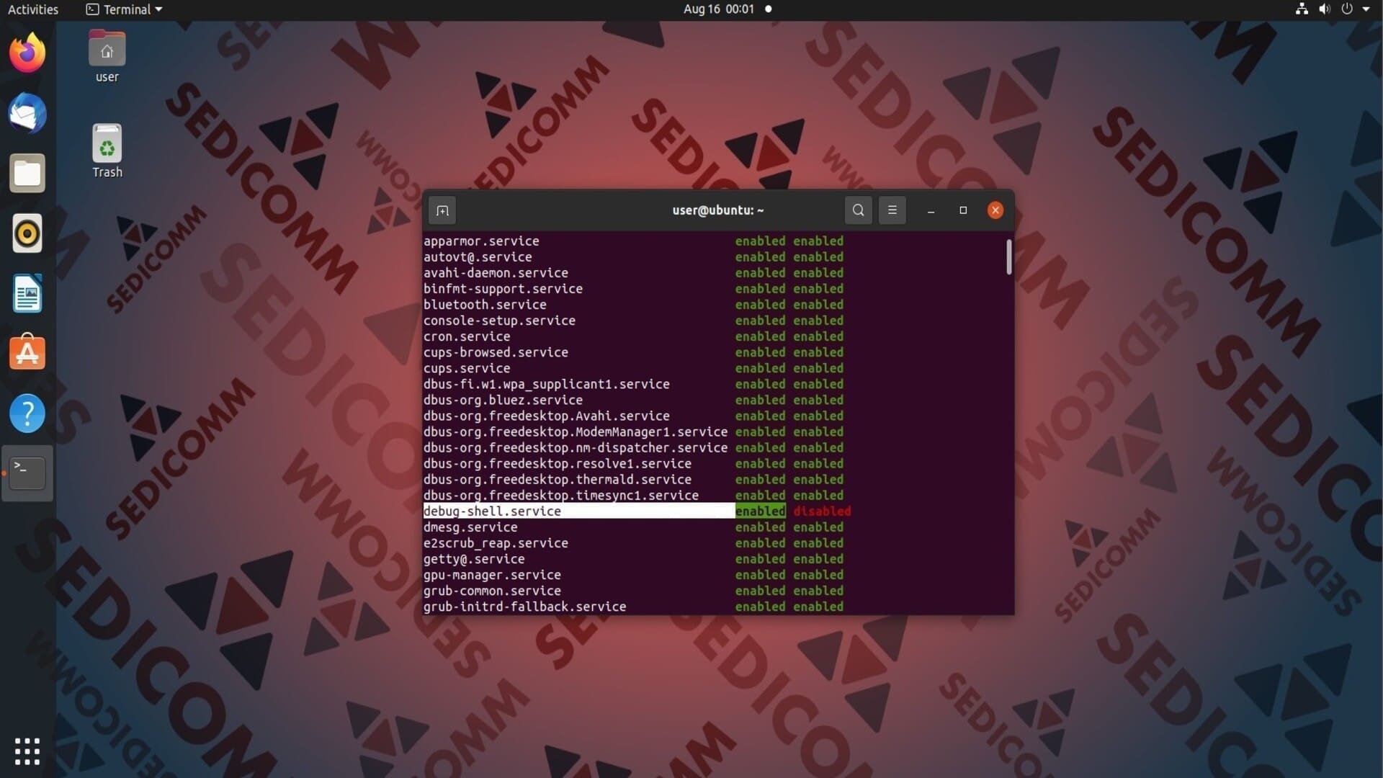The width and height of the screenshot is (1383, 778).
Task: Expand the system menu arrow in top bar
Action: (1366, 9)
